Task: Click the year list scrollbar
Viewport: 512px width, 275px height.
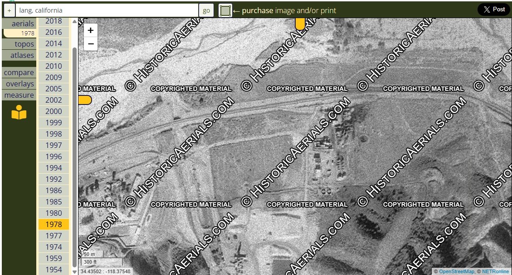Action: (x=74, y=154)
